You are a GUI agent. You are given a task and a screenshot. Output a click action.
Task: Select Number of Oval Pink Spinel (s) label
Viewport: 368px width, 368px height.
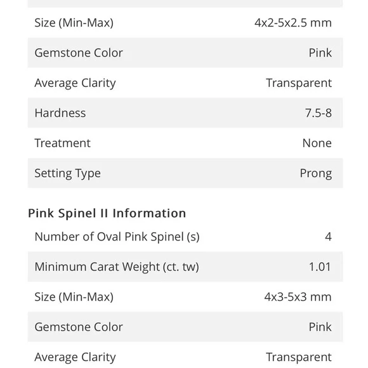click(117, 237)
